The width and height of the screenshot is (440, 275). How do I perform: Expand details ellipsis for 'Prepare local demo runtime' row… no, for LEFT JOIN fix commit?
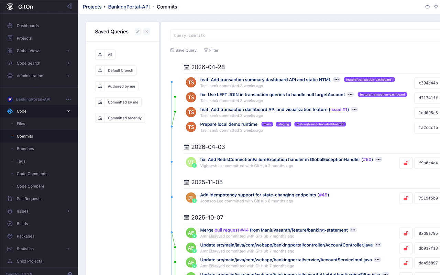pyautogui.click(x=350, y=95)
